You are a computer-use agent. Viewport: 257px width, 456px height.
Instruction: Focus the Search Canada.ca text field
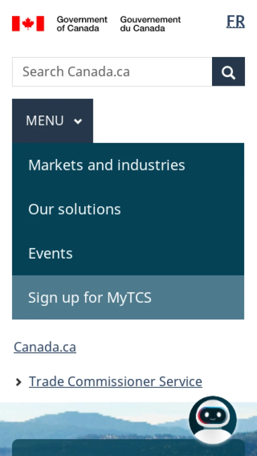click(112, 72)
